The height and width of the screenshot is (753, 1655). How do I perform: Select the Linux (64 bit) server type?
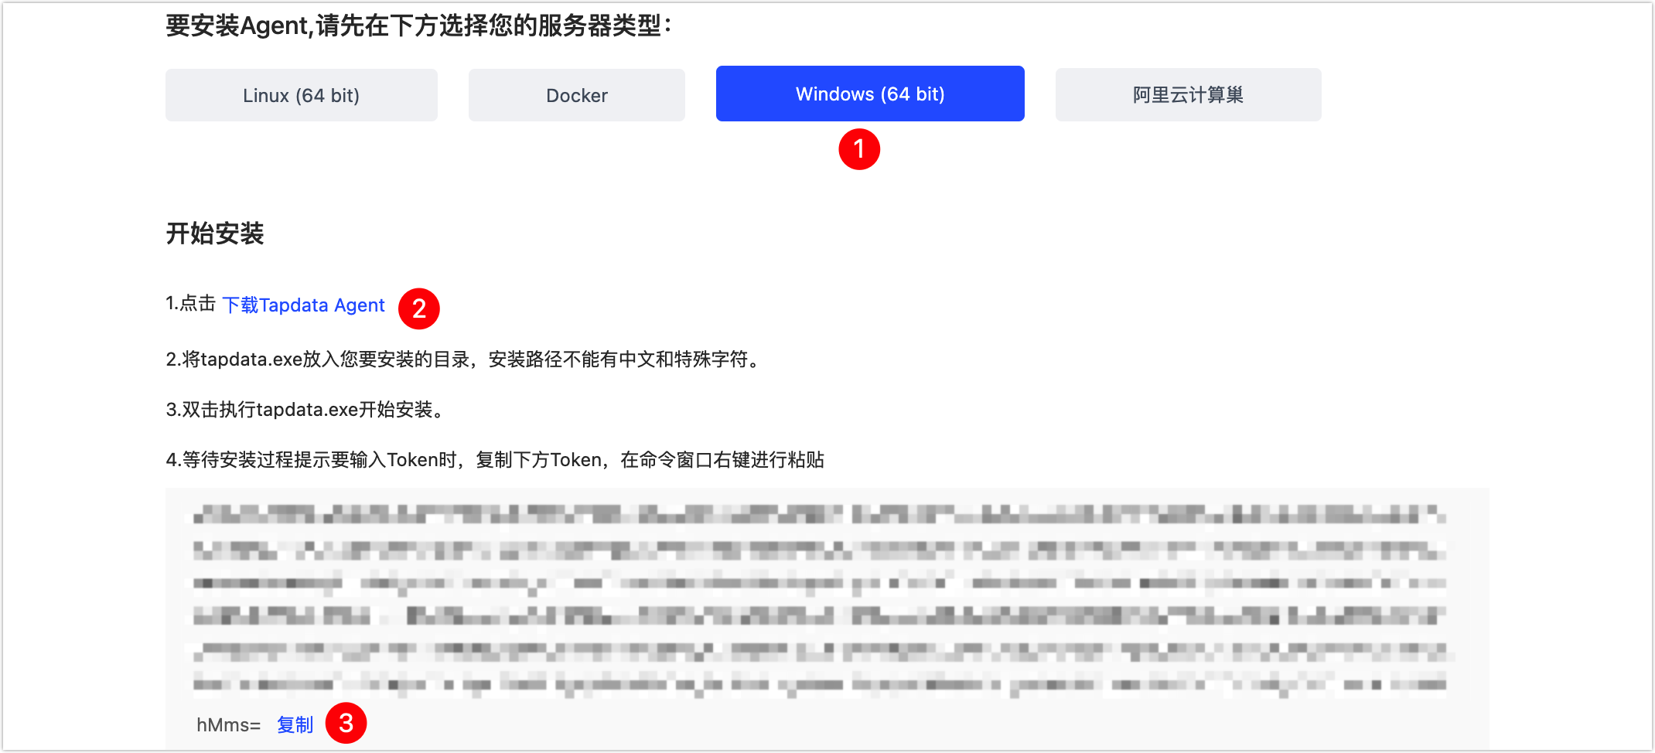click(x=302, y=95)
